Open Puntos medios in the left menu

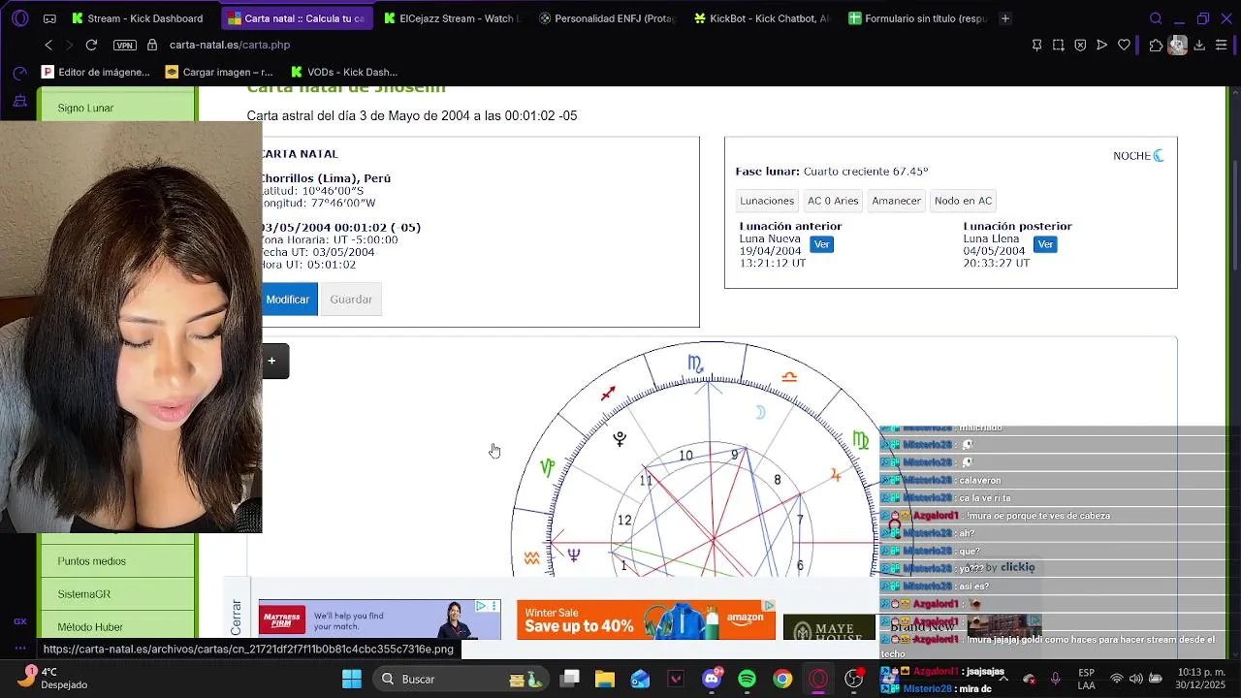click(x=117, y=561)
